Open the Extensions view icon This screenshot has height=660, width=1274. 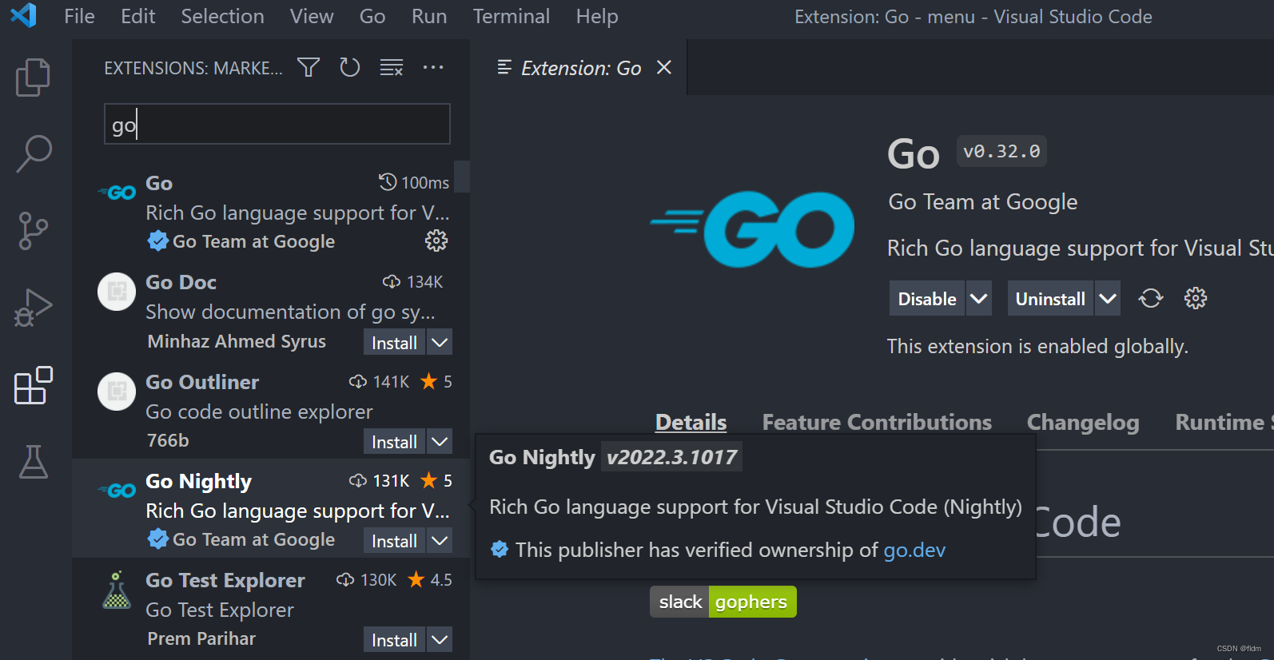pyautogui.click(x=34, y=385)
